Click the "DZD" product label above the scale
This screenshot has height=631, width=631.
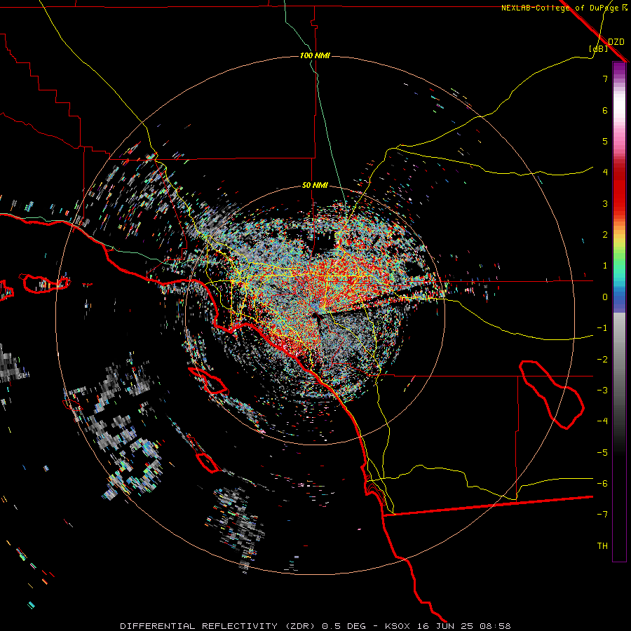pyautogui.click(x=616, y=42)
